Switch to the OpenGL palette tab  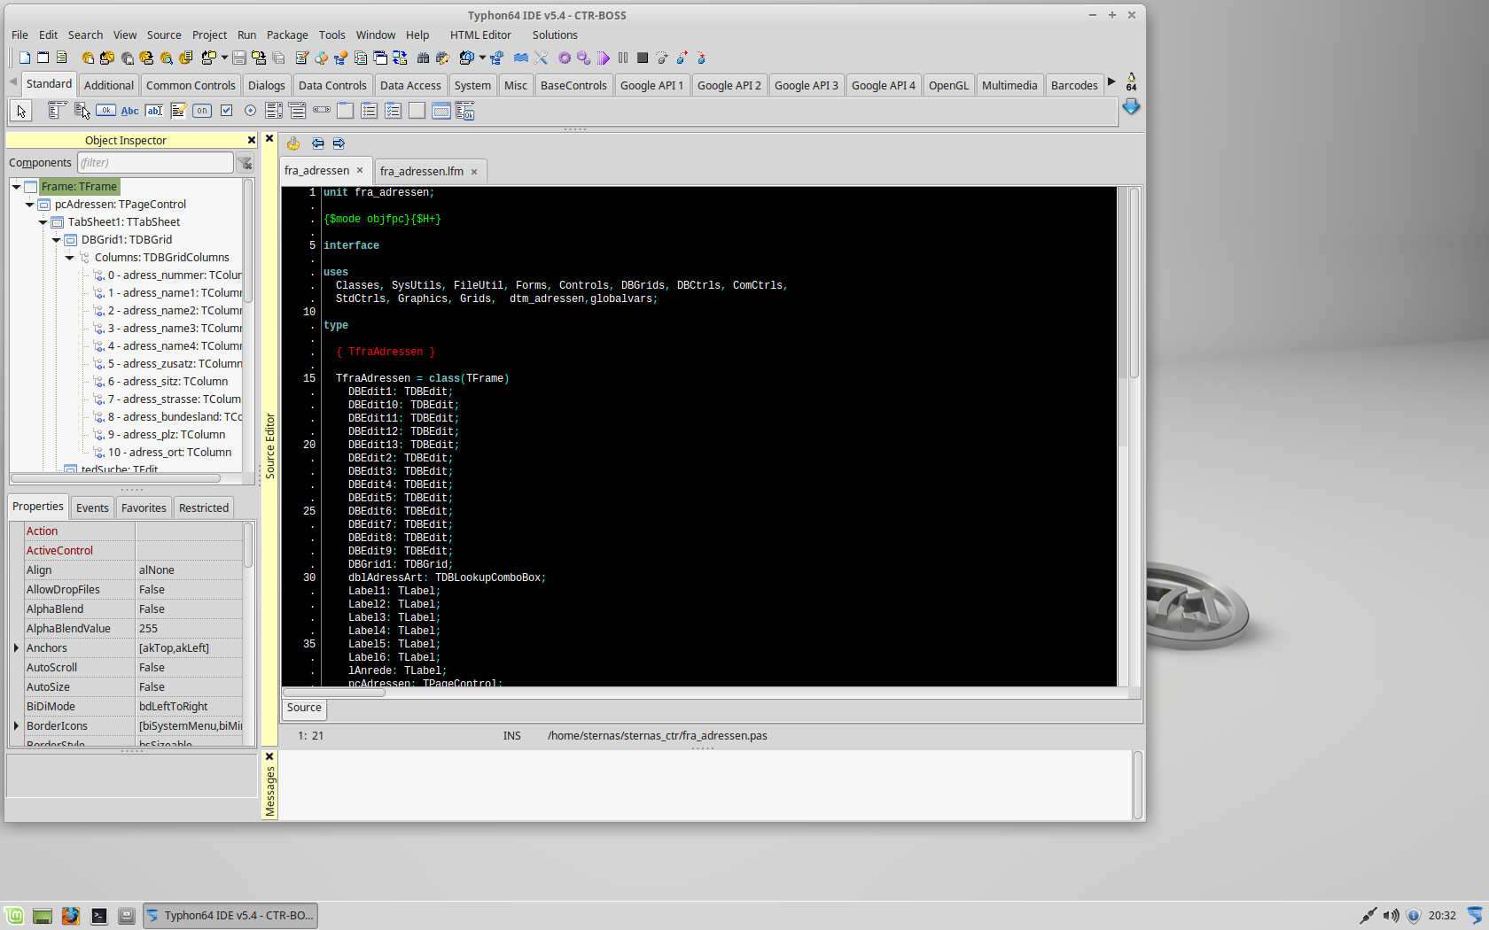pyautogui.click(x=948, y=85)
